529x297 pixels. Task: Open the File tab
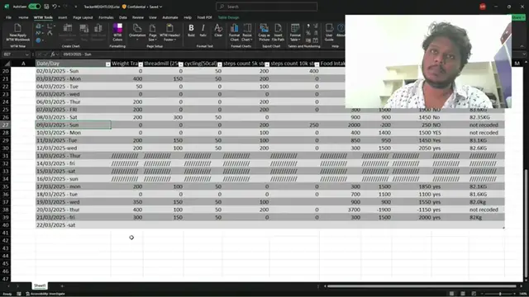tap(8, 17)
